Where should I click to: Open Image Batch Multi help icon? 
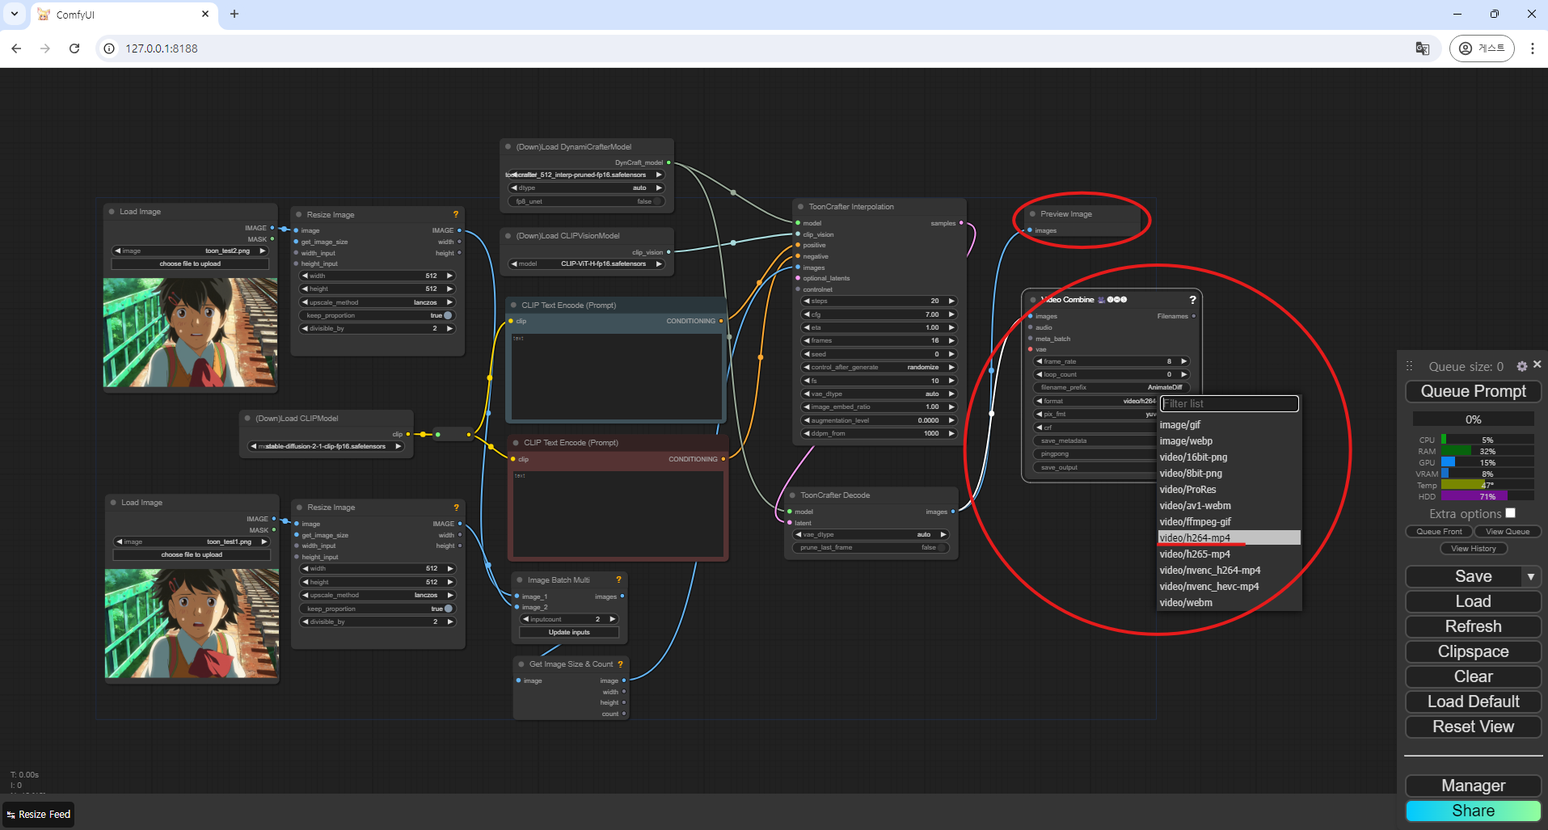click(618, 580)
